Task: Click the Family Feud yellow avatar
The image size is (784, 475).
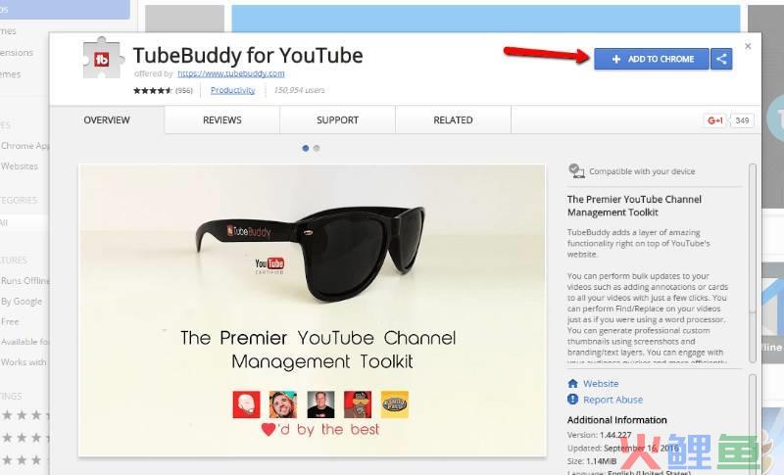Action: pos(395,404)
